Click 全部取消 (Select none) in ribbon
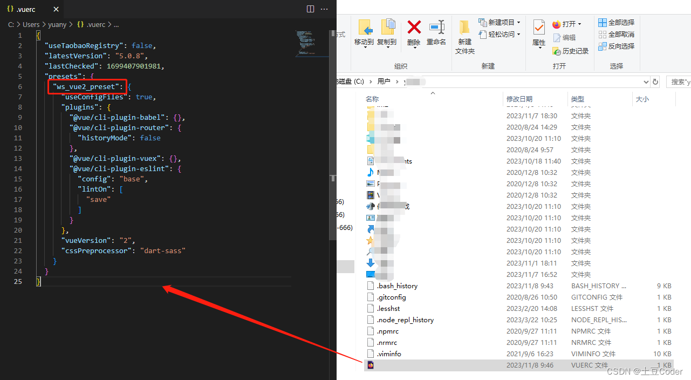 coord(617,34)
